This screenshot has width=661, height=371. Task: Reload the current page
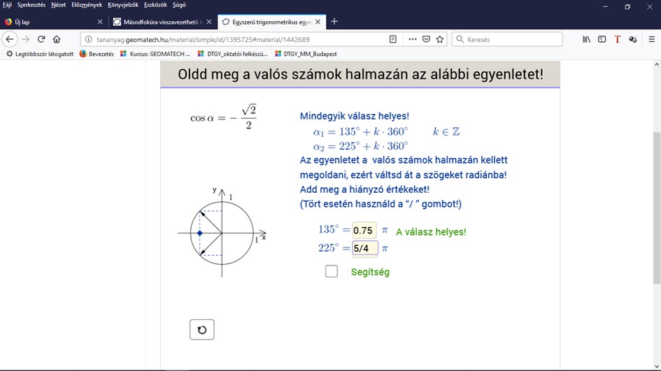coord(41,39)
